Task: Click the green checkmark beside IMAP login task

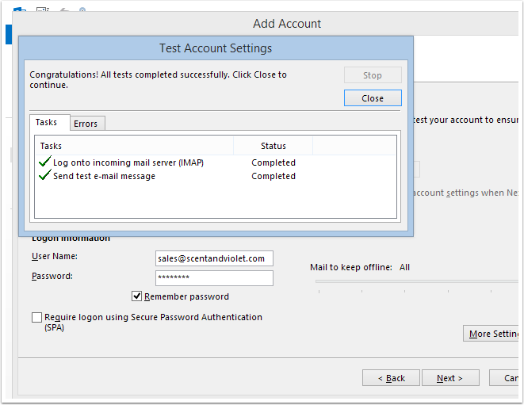Action: click(44, 162)
